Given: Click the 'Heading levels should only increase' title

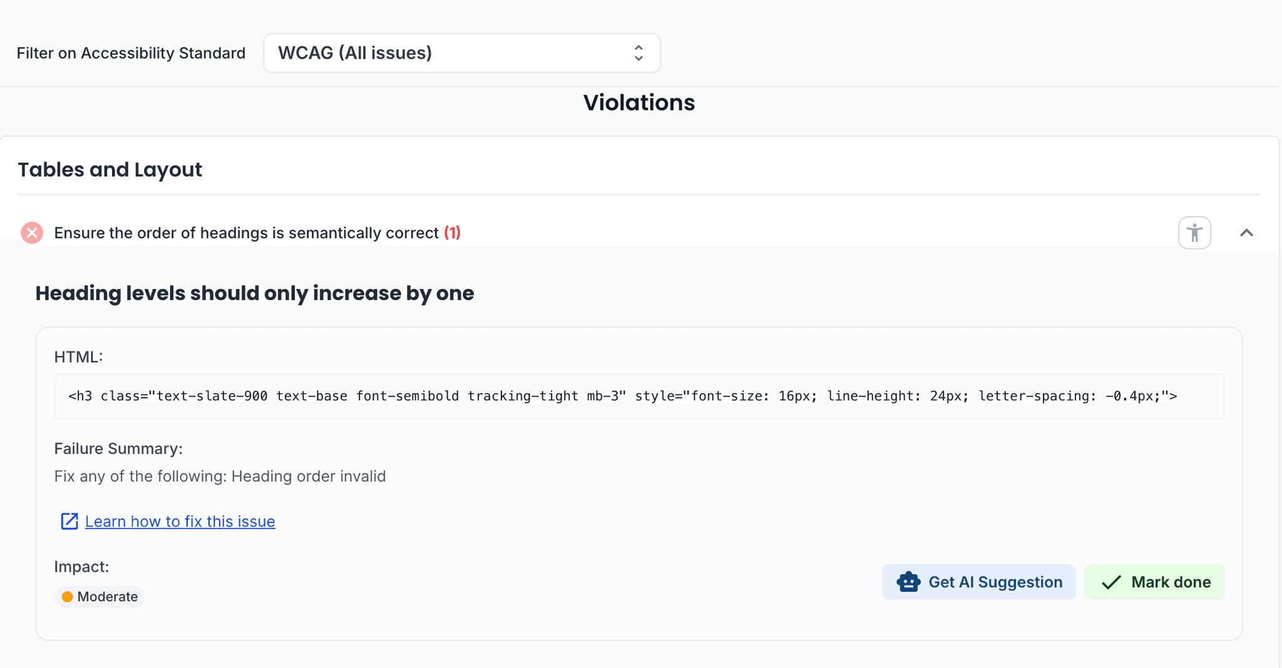Looking at the screenshot, I should pyautogui.click(x=254, y=293).
